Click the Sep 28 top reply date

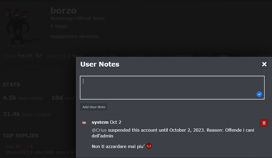point(13,147)
